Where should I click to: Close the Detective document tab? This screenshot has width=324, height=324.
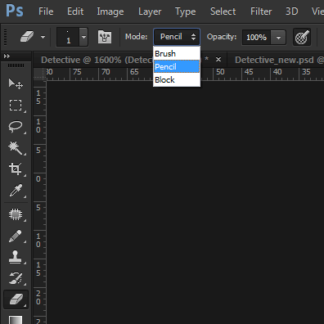point(218,59)
